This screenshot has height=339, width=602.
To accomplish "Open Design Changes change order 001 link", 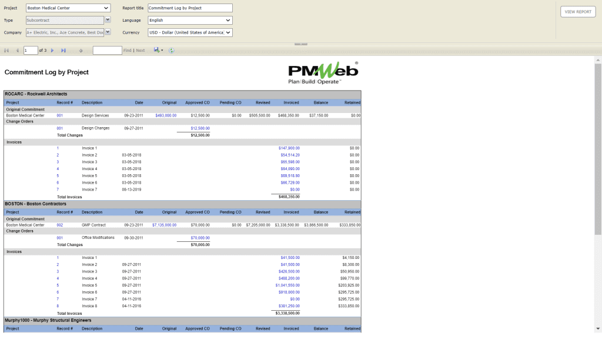I will tap(59, 128).
